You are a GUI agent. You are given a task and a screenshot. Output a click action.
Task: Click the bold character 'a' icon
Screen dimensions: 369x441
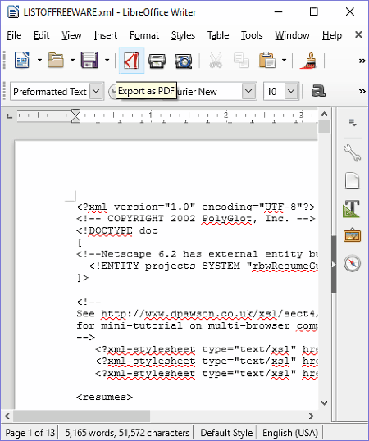coord(318,91)
